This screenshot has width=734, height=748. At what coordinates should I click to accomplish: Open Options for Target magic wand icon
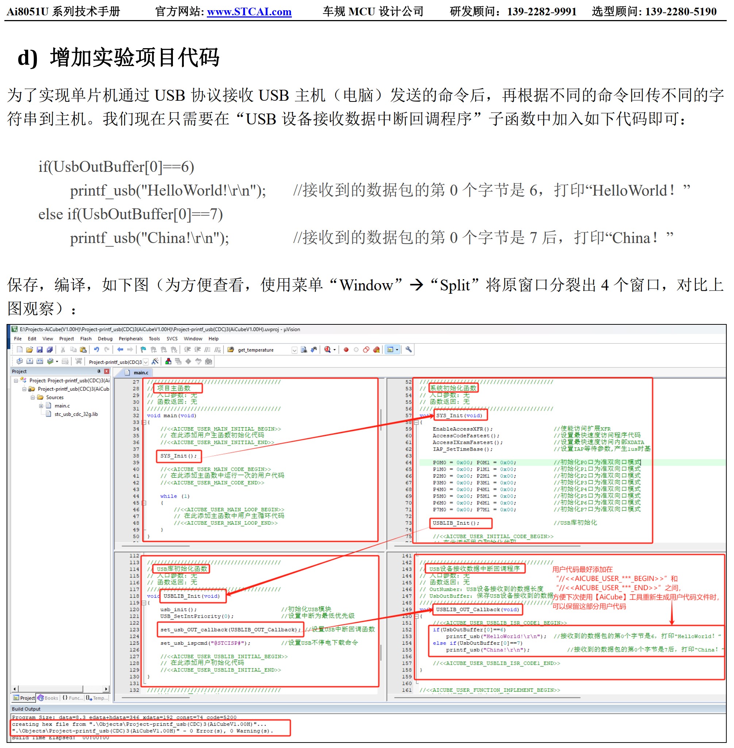coord(155,361)
